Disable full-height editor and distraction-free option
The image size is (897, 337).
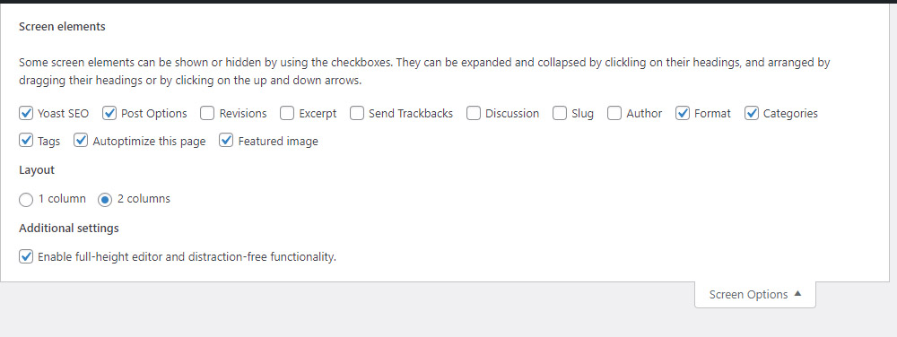point(26,256)
